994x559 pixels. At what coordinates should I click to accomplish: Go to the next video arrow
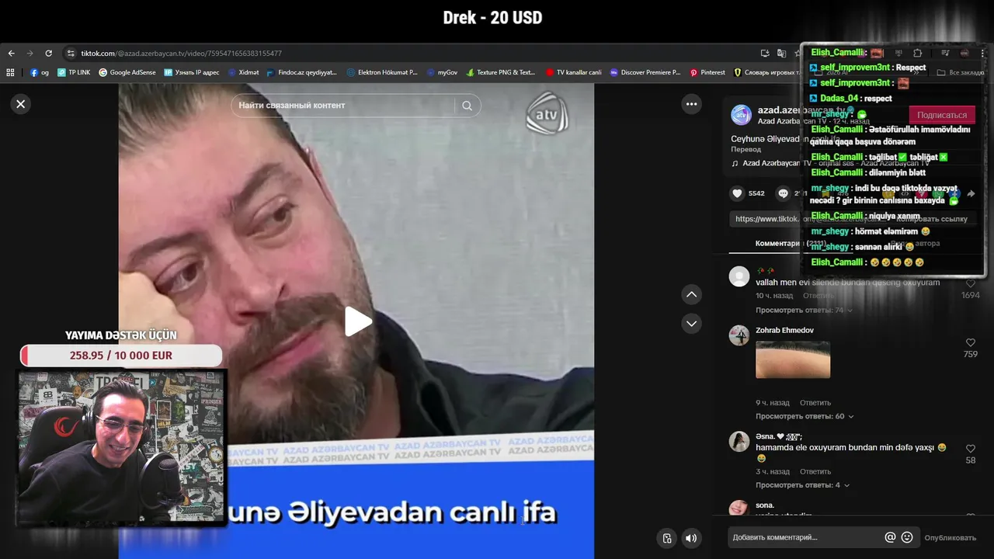tap(691, 323)
